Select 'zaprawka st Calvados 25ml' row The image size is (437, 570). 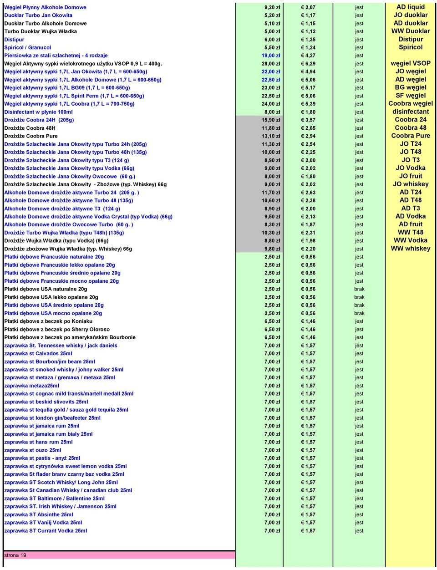pos(38,354)
